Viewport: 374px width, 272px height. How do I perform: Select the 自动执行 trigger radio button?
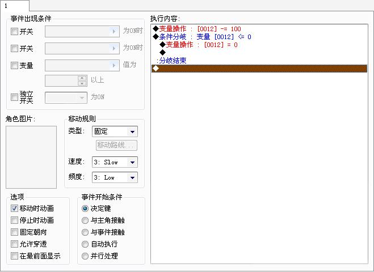[85, 244]
